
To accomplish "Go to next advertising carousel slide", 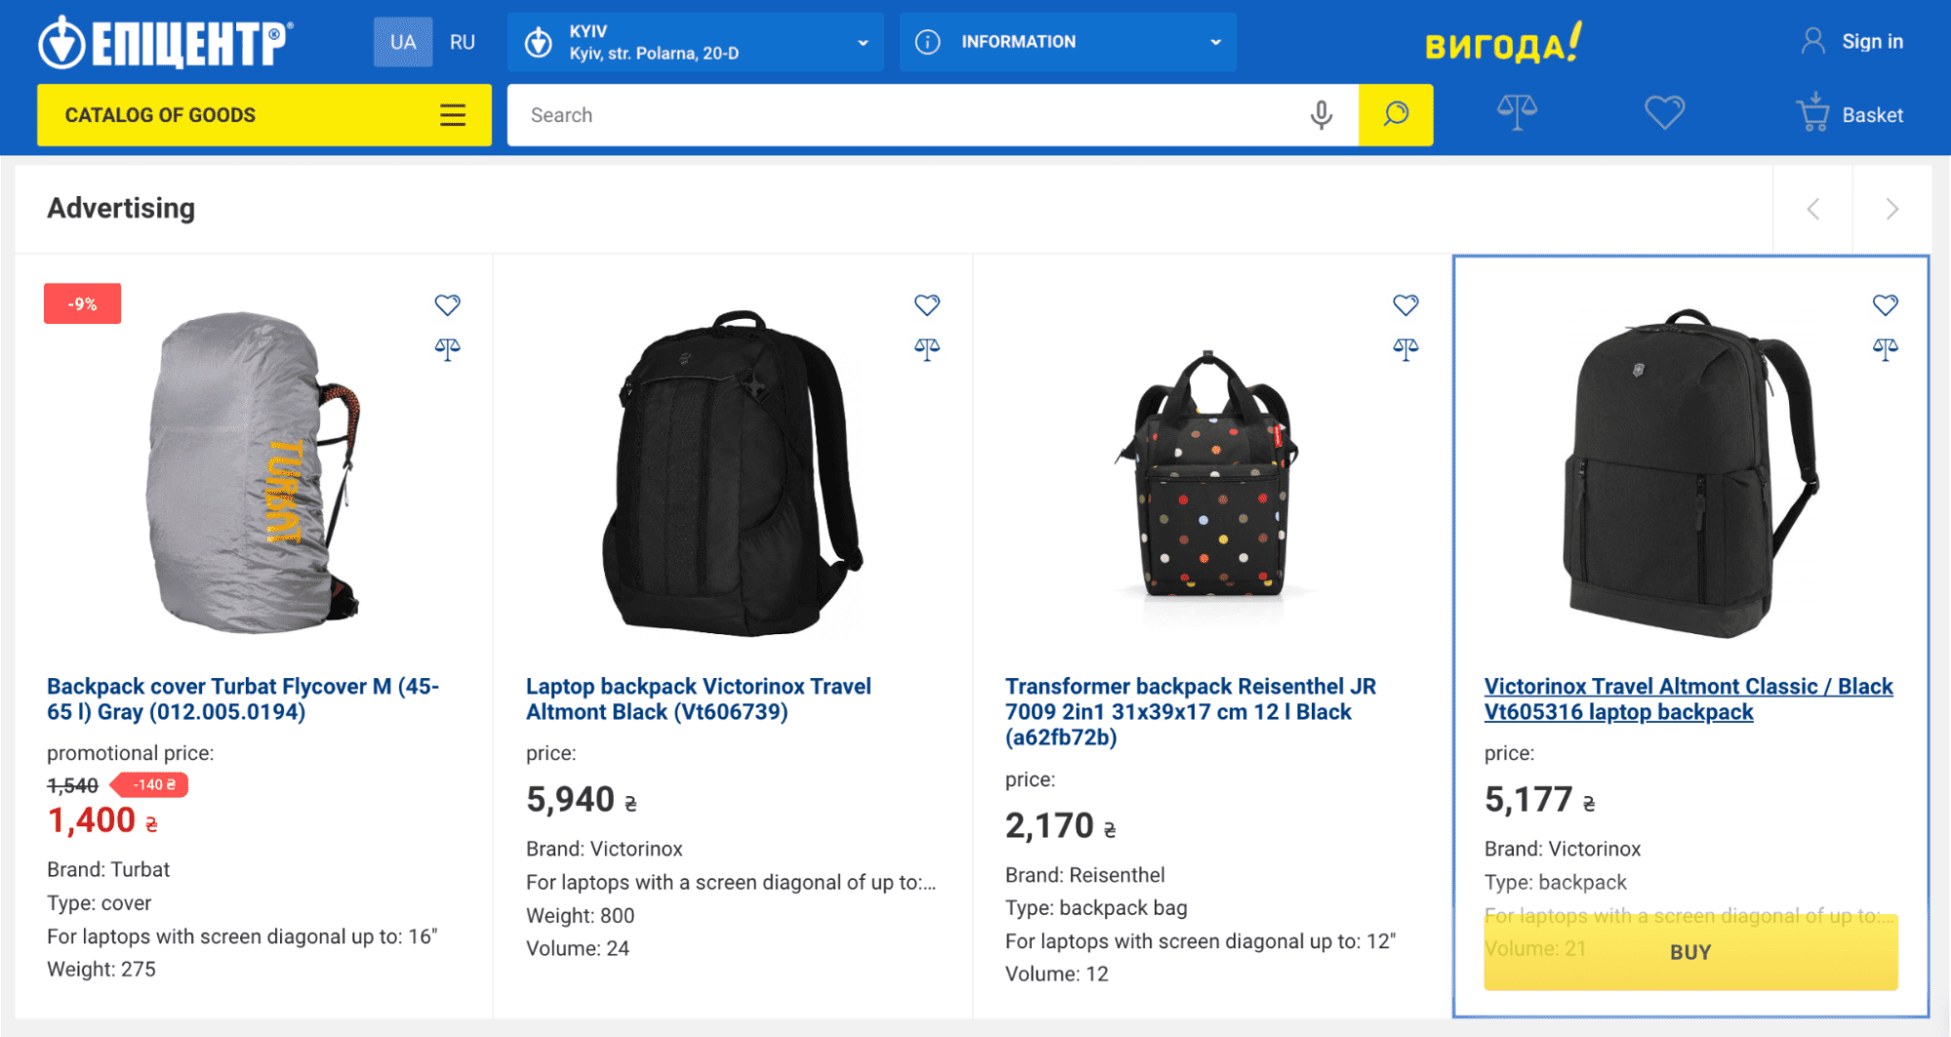I will point(1891,209).
